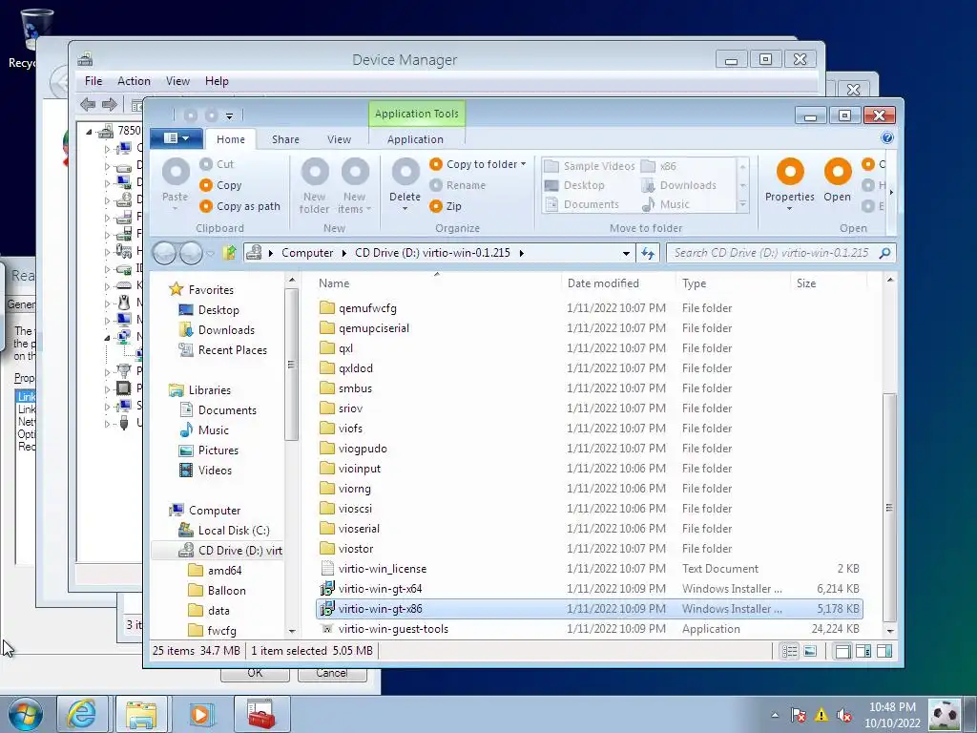The width and height of the screenshot is (977, 733).
Task: Expand the Move to folder gallery
Action: coord(742,204)
